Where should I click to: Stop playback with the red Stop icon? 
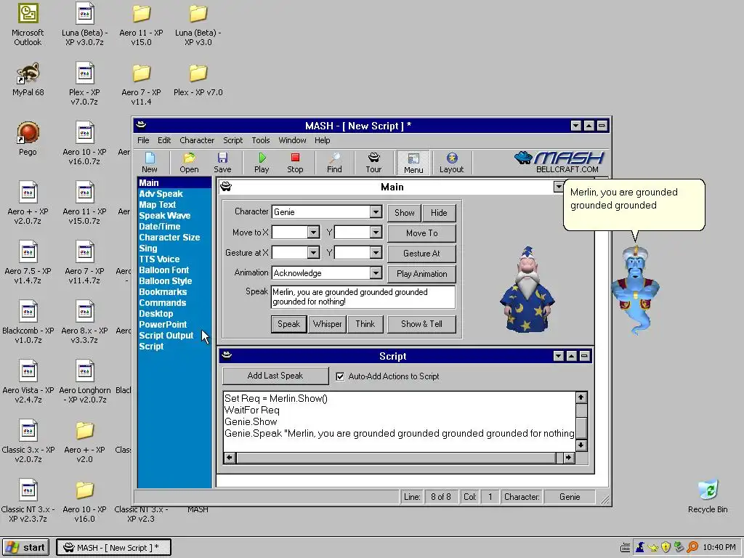tap(295, 162)
